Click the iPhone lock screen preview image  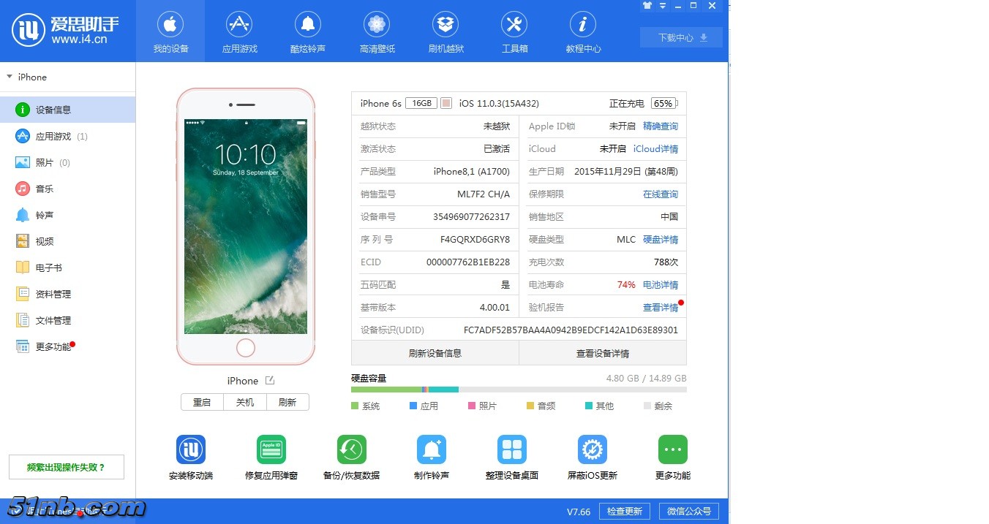pyautogui.click(x=245, y=226)
